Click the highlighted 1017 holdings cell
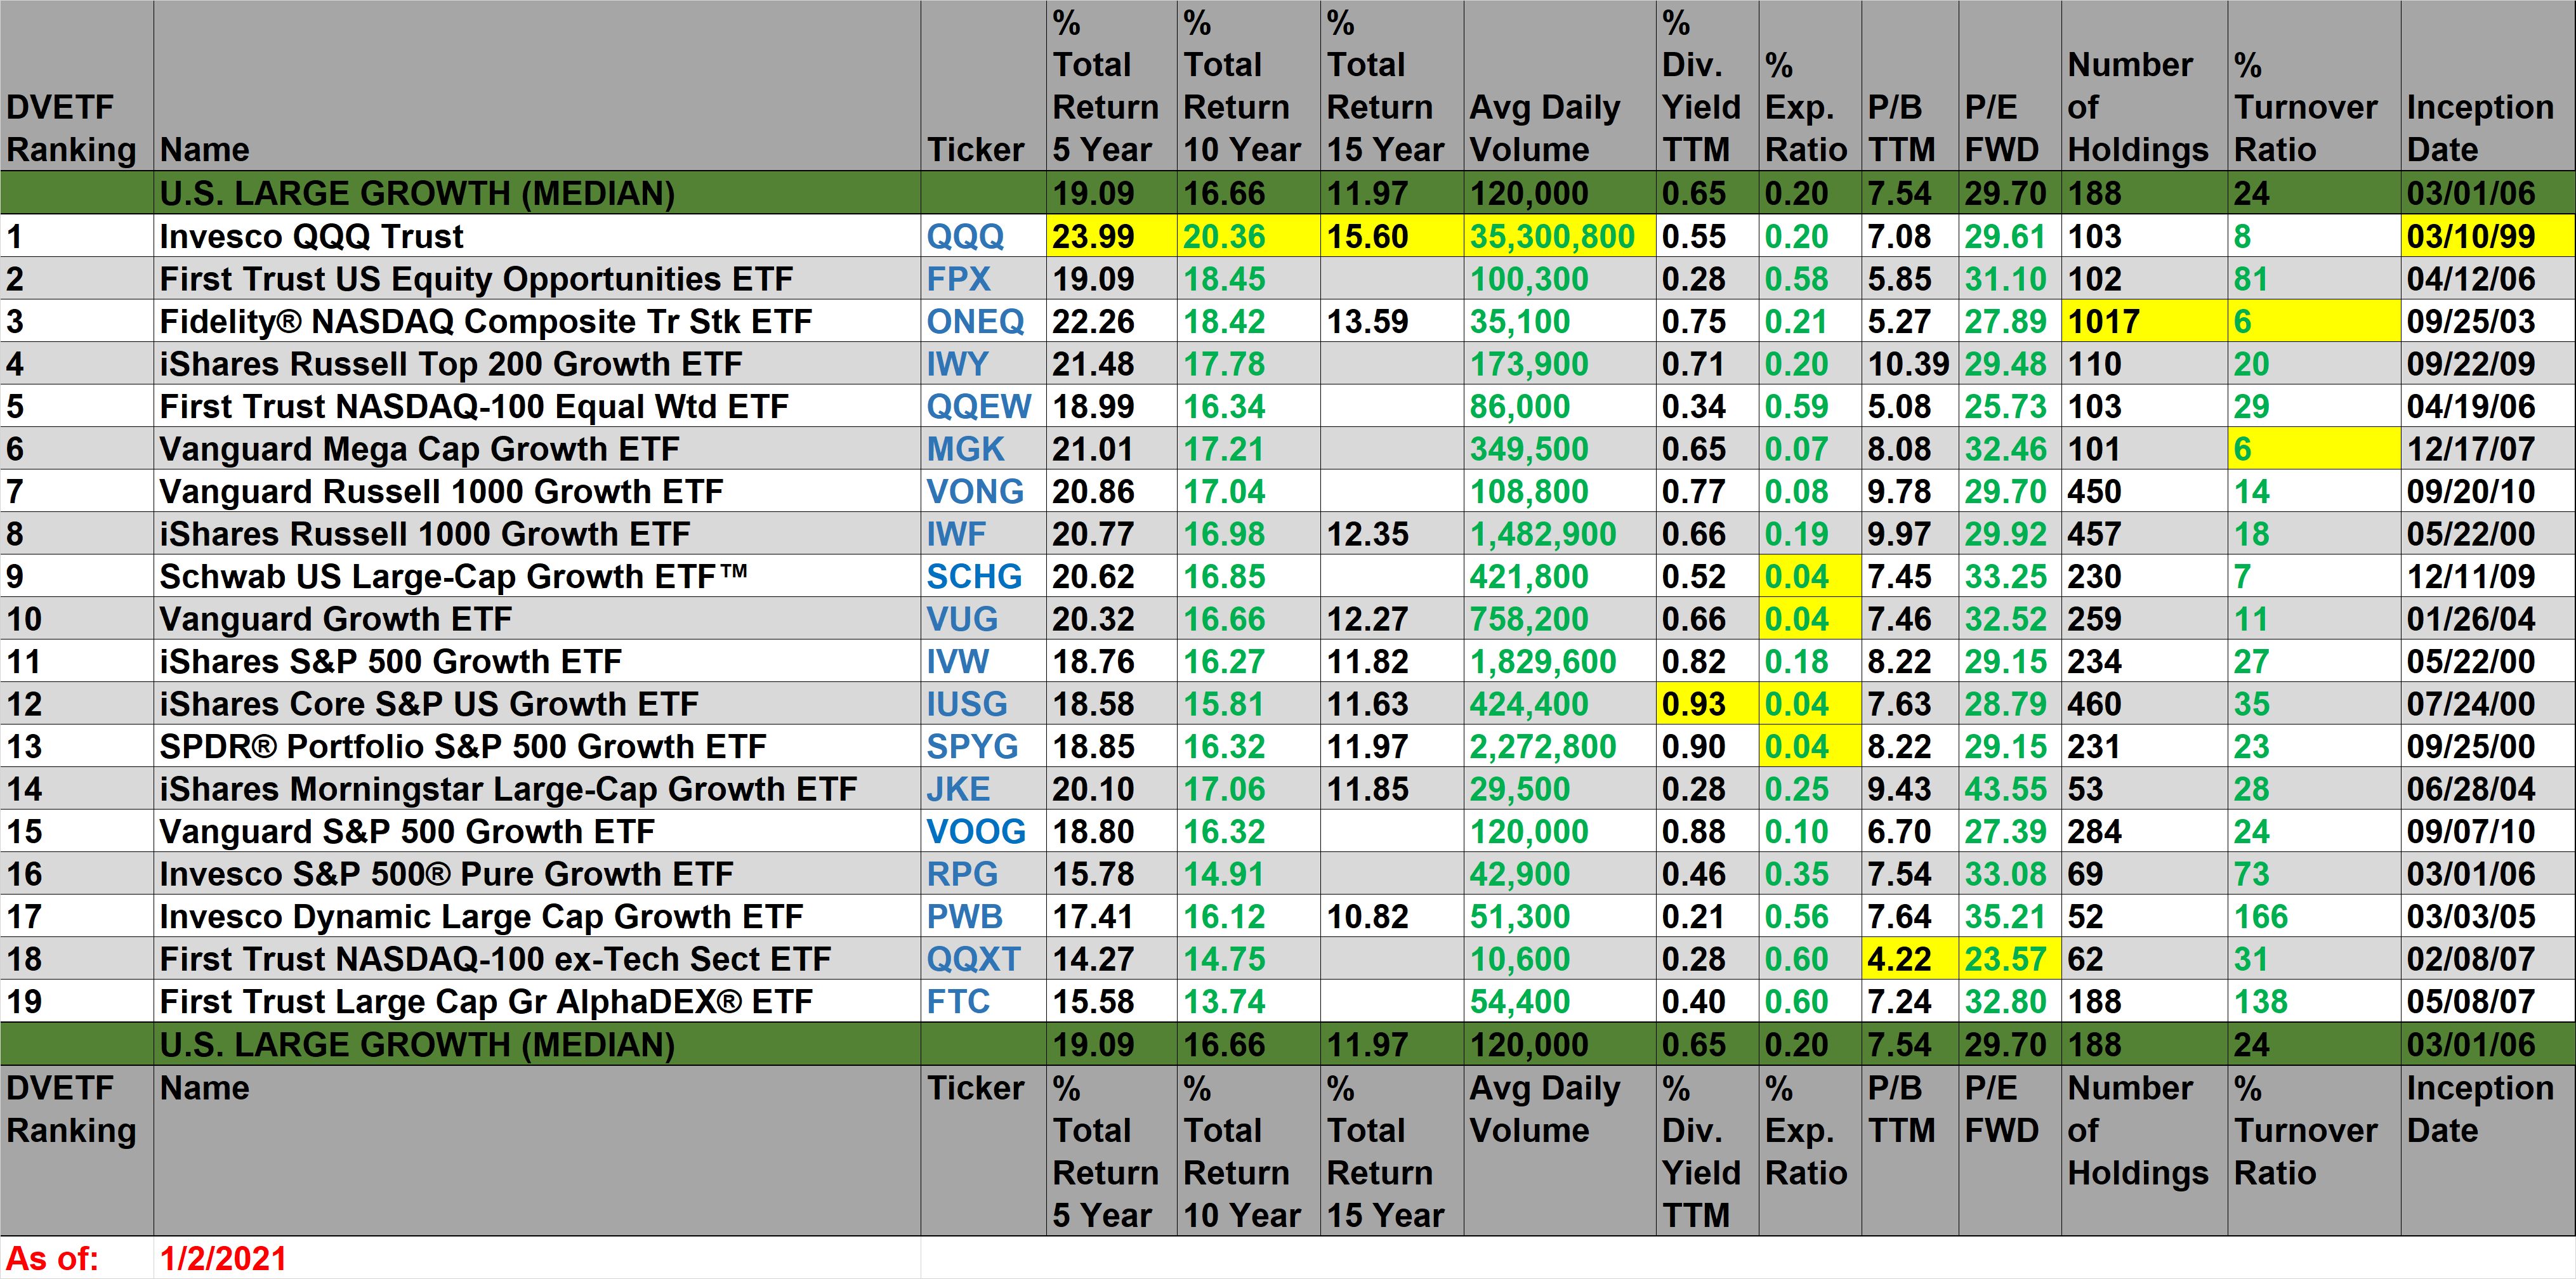The image size is (2576, 1279). coord(2144,322)
